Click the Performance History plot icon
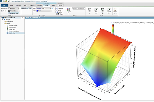The image size is (154, 102). 8,31
